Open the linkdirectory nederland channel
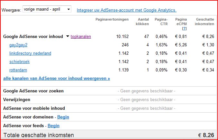The image size is (218, 140). (30, 53)
